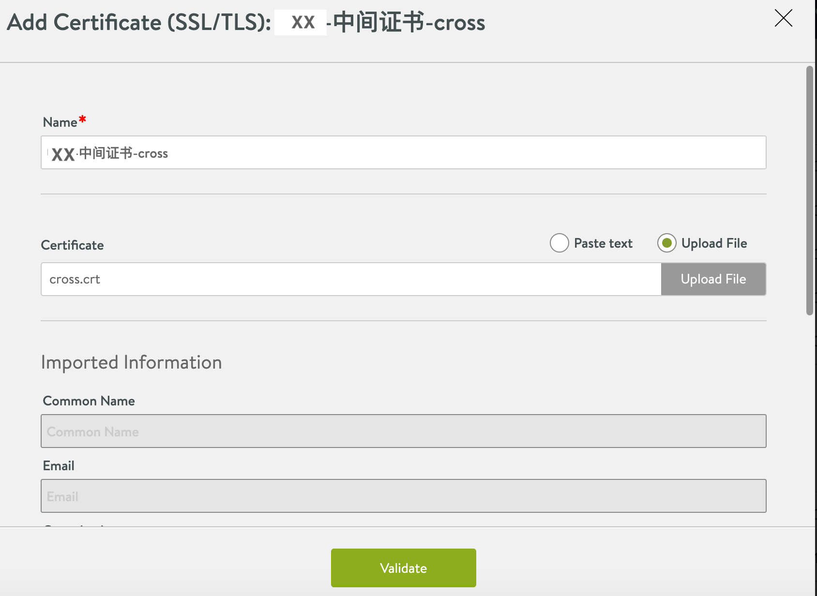Click the Common Name field label
The image size is (817, 596).
coord(89,401)
